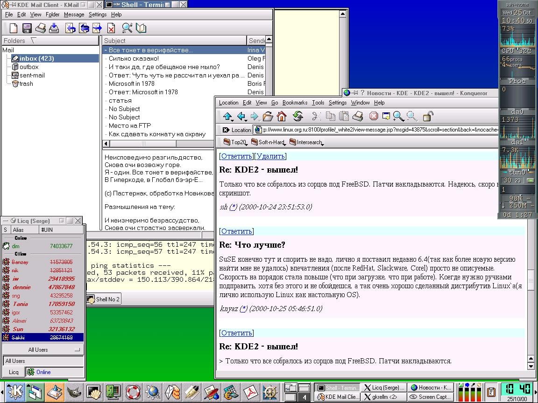Switch to 'gkrellm <2>' taskbar button

[384, 397]
